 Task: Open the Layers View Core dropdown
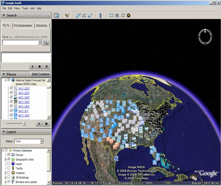[x=42, y=141]
